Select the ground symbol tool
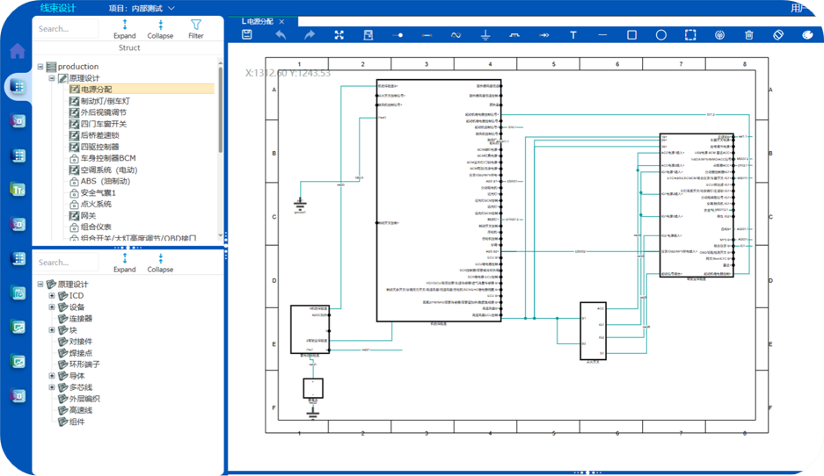Image resolution: width=824 pixels, height=476 pixels. point(485,35)
